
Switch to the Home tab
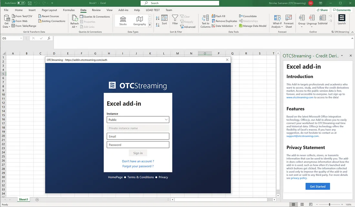pyautogui.click(x=19, y=10)
